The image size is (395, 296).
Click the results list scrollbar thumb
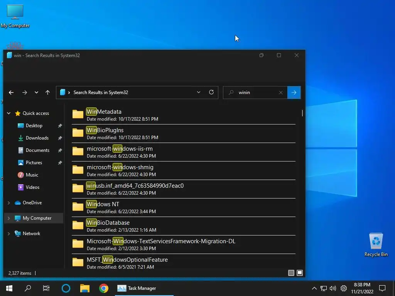302,113
